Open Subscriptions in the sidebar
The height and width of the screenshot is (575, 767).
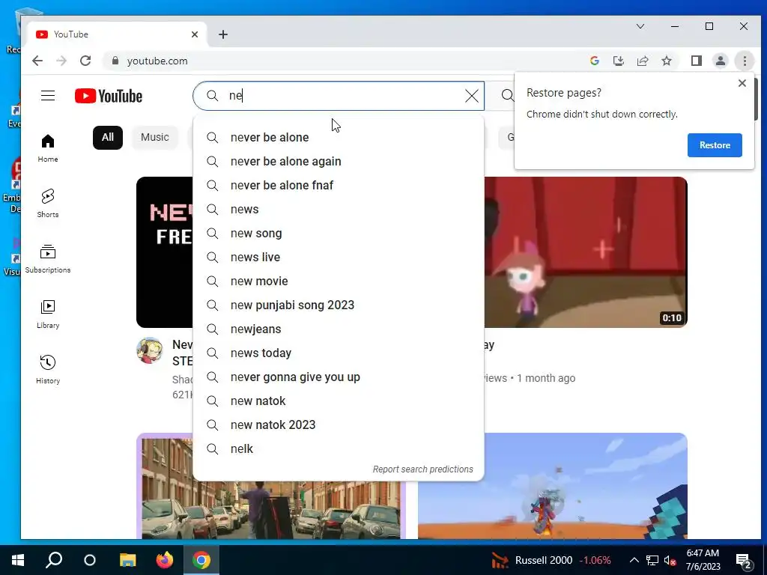click(48, 258)
